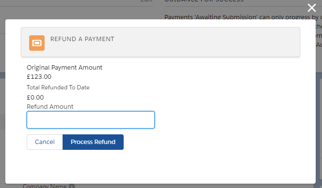Click the empty white area below the buttons
322x188 pixels.
[160, 167]
